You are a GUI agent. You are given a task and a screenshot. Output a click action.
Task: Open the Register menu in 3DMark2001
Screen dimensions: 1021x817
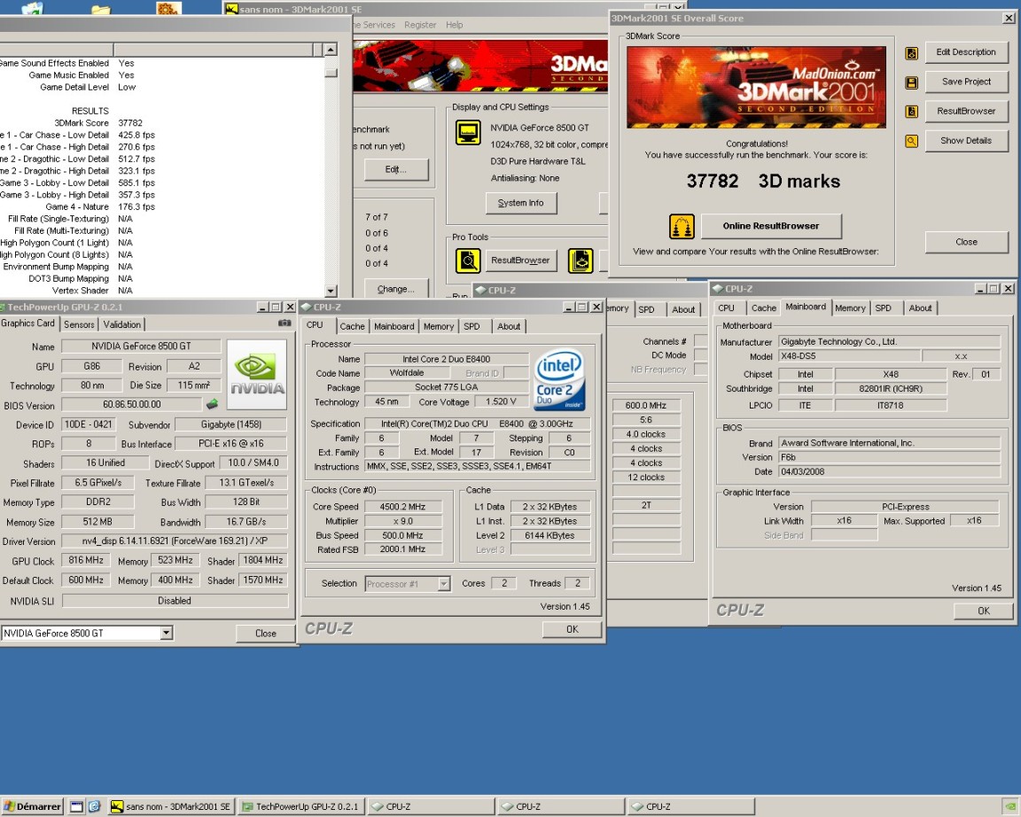[420, 25]
